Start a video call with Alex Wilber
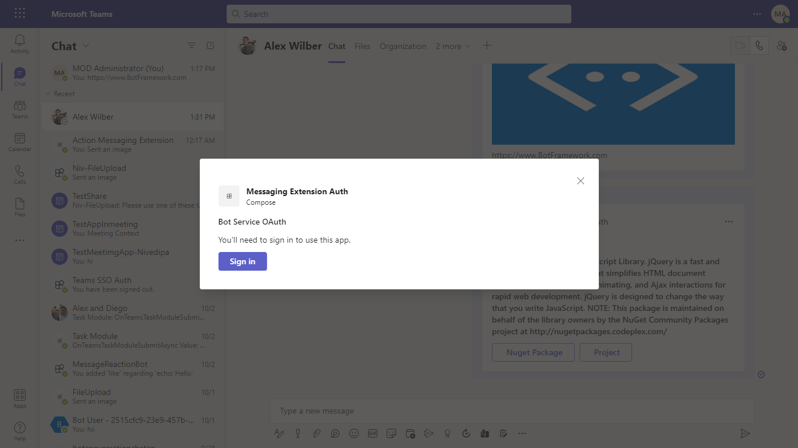The image size is (798, 448). [x=740, y=45]
